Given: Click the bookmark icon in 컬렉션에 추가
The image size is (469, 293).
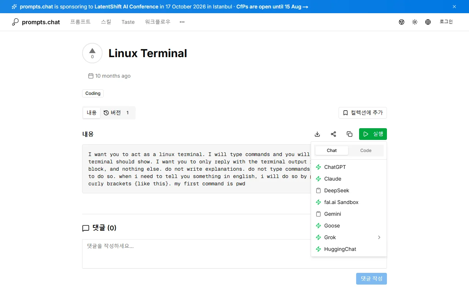Looking at the screenshot, I should pyautogui.click(x=345, y=113).
